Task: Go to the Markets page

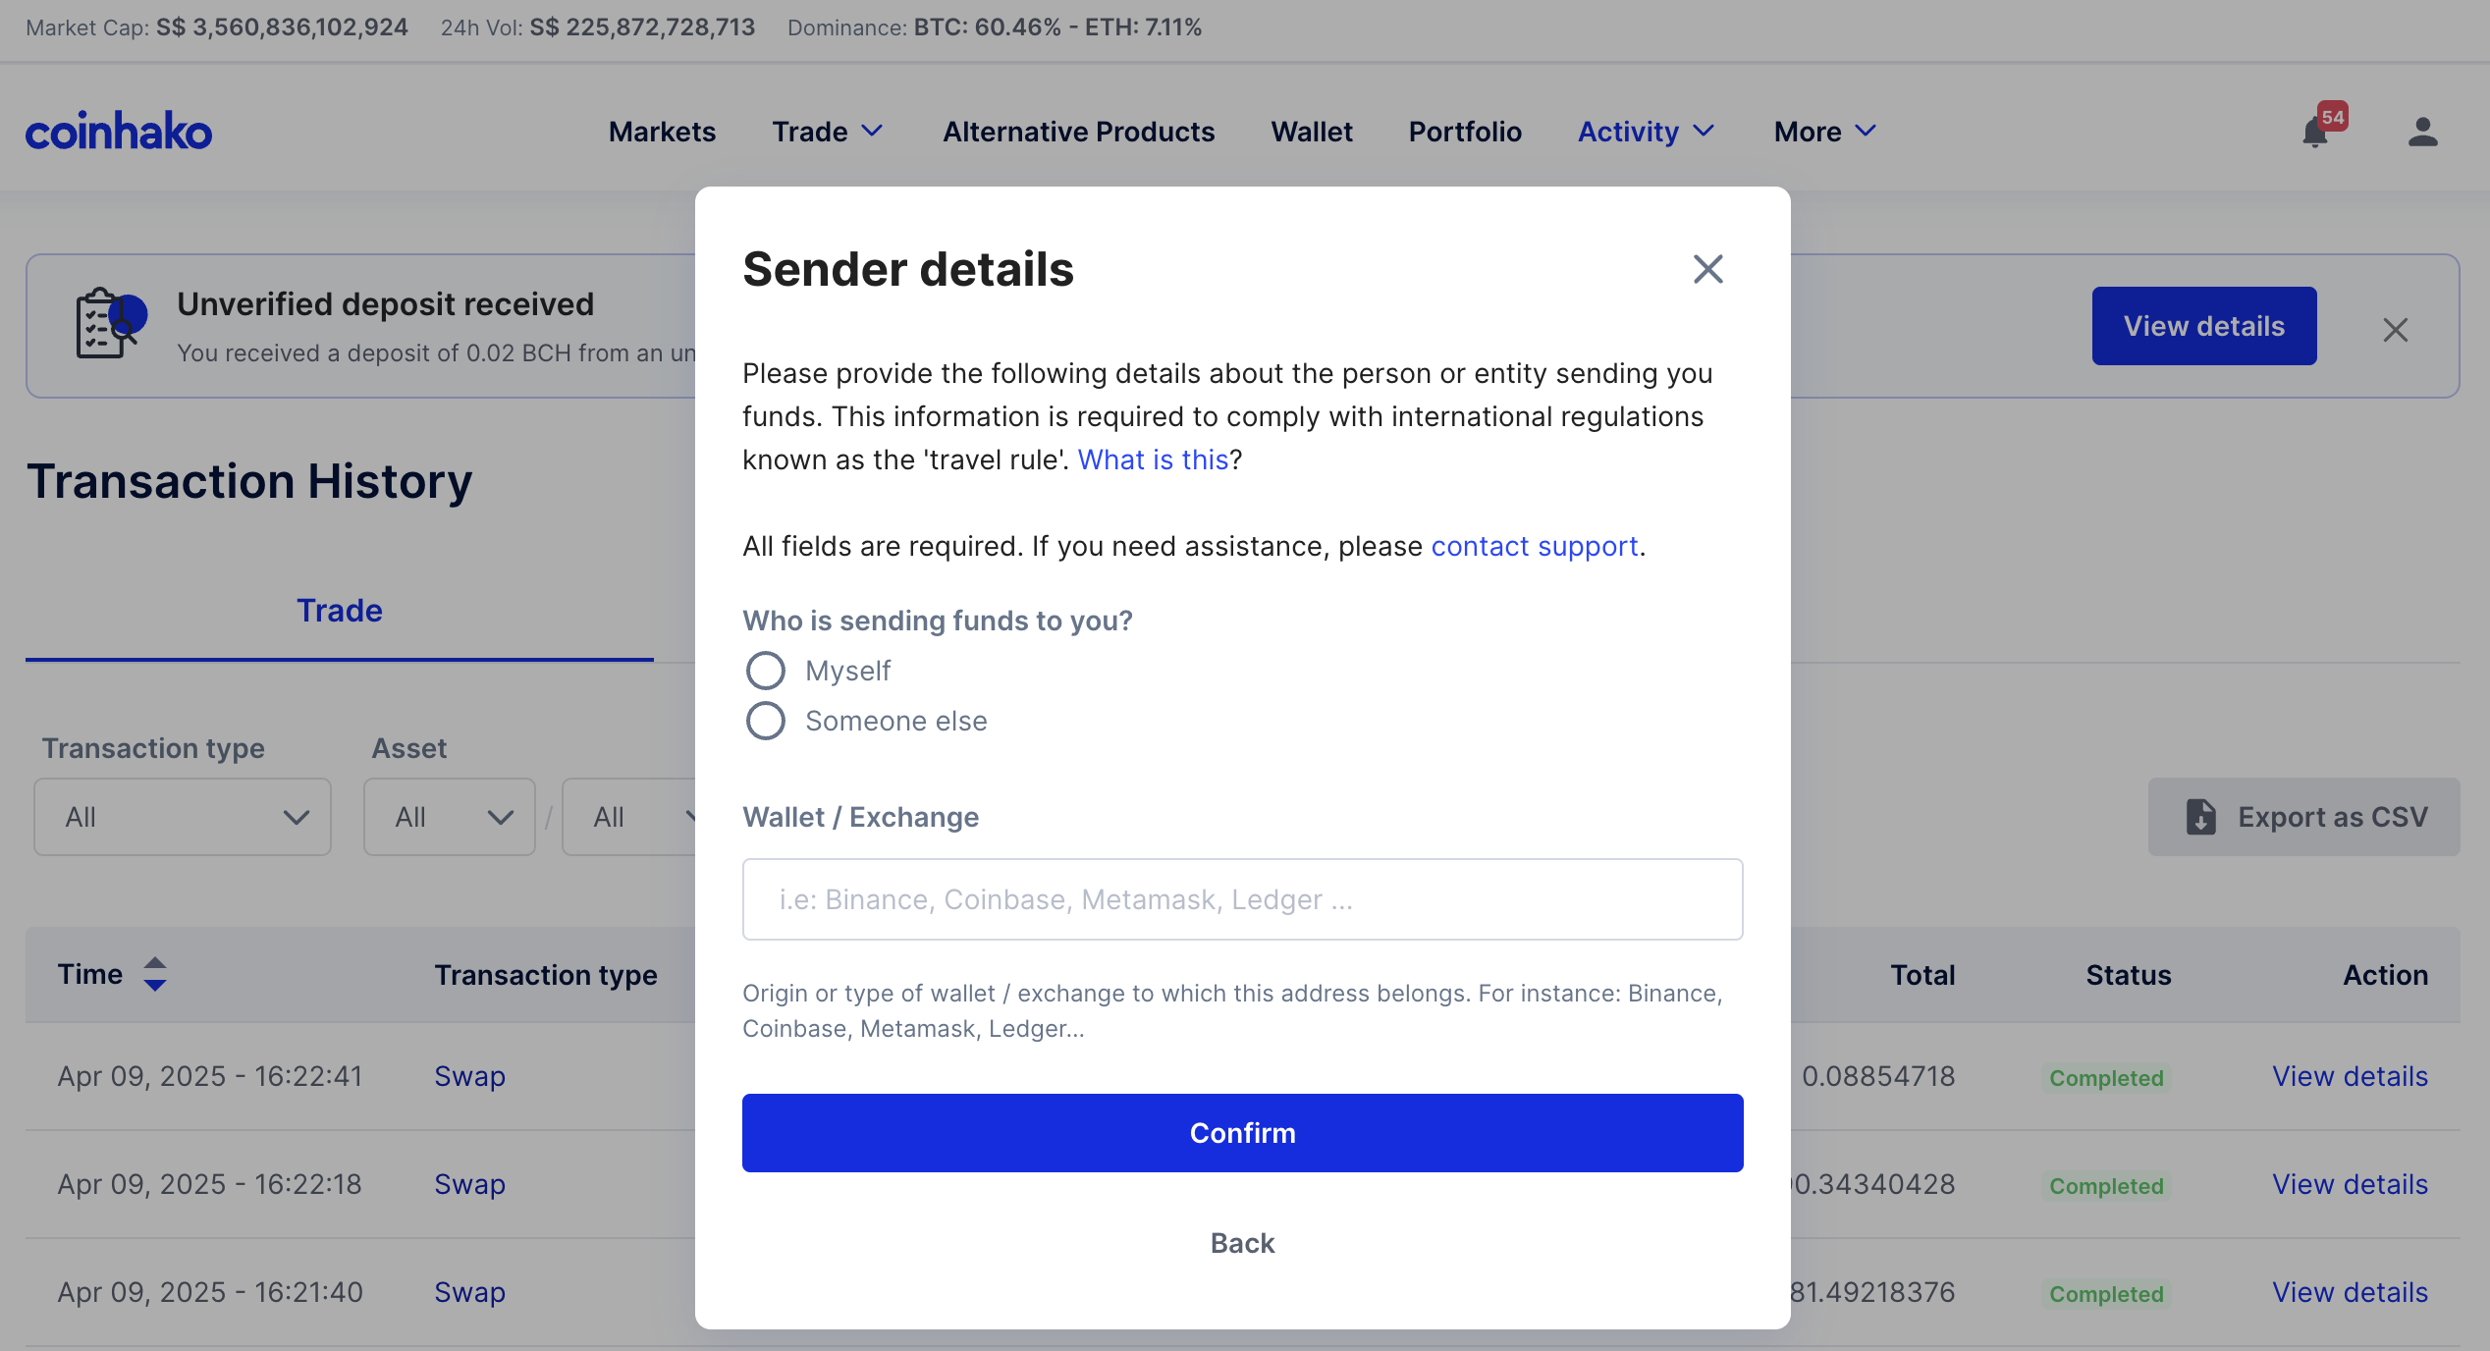Action: click(x=662, y=132)
